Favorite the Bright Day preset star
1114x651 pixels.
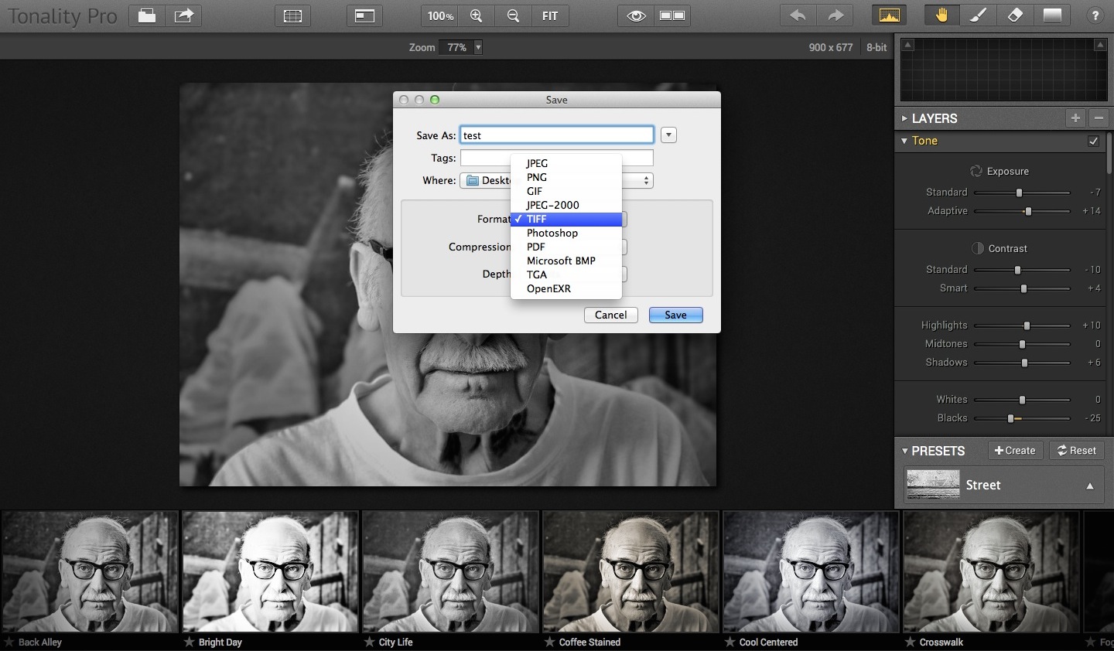tap(189, 642)
